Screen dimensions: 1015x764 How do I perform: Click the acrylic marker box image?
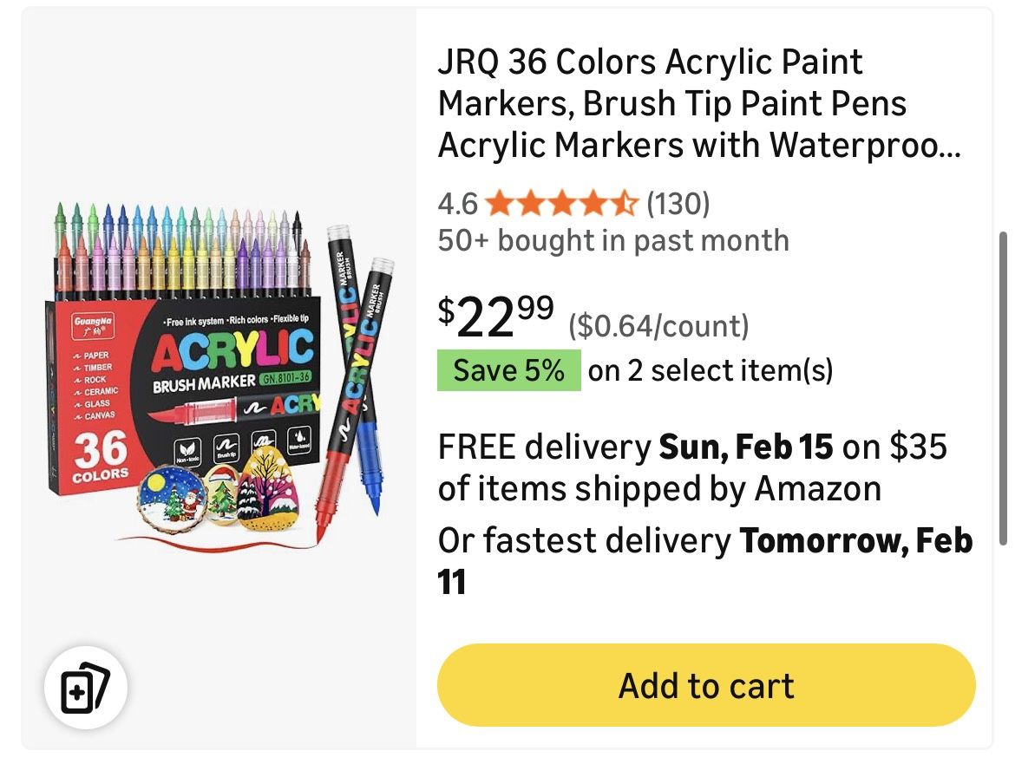[187, 373]
